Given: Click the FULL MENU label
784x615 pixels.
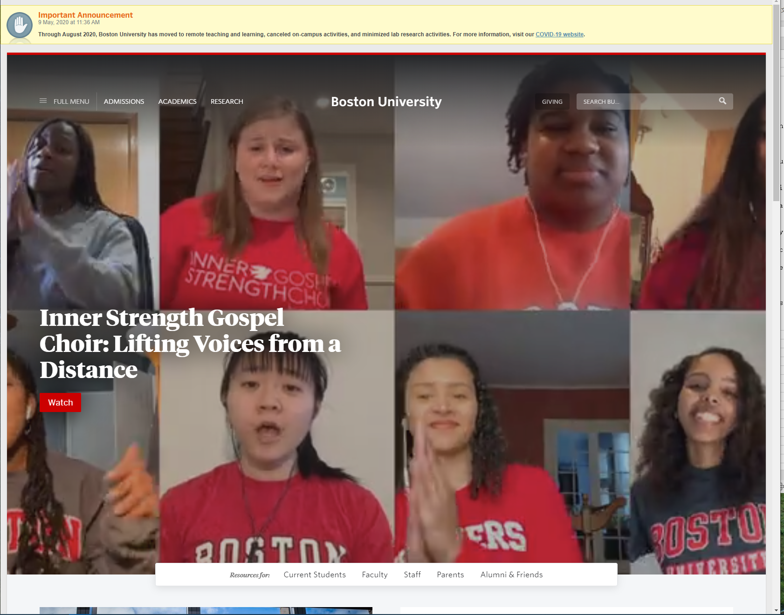Looking at the screenshot, I should pos(71,101).
